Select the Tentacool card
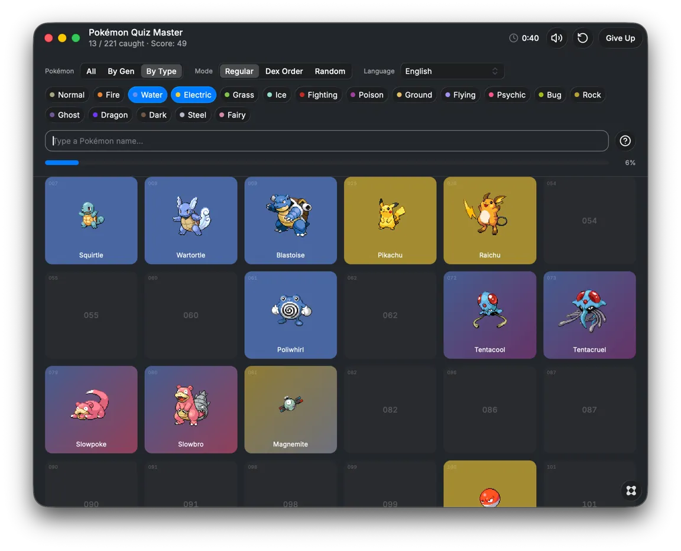Screen dimensions: 681x551 coord(490,315)
